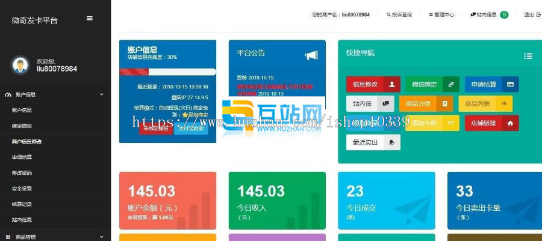Click the home icon on 店铺链接
Screen dimensions: 542x241
pos(510,123)
